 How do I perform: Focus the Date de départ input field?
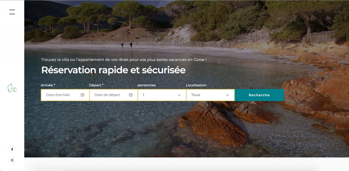(113, 95)
